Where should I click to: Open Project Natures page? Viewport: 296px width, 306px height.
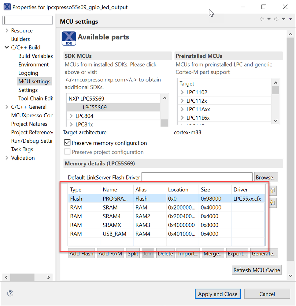[29, 124]
